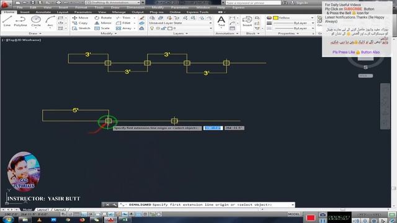
Task: Expand the Properties panel
Action: 288,33
